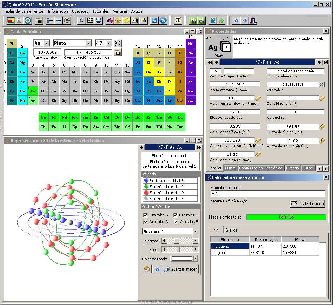The width and height of the screenshot is (333, 305).
Task: Select the Uranium 'U' element cell
Action: coord(64,127)
